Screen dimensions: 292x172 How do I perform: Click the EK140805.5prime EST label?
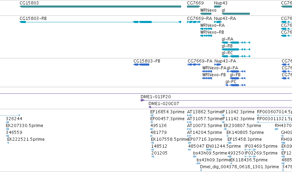[245, 133]
